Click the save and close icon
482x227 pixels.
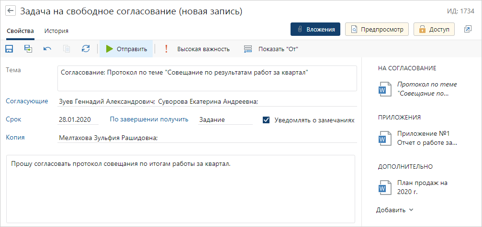(x=28, y=49)
